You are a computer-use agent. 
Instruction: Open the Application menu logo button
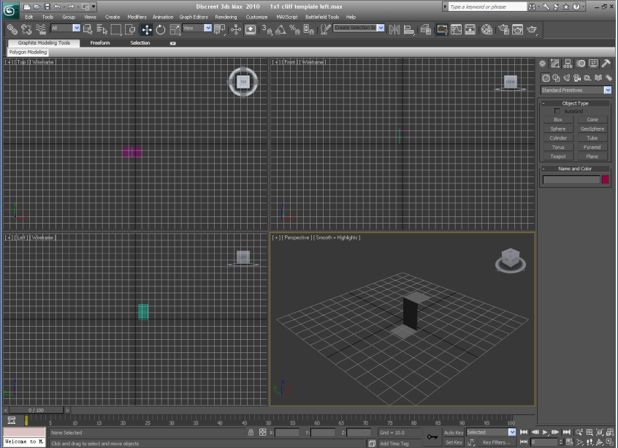tap(9, 11)
